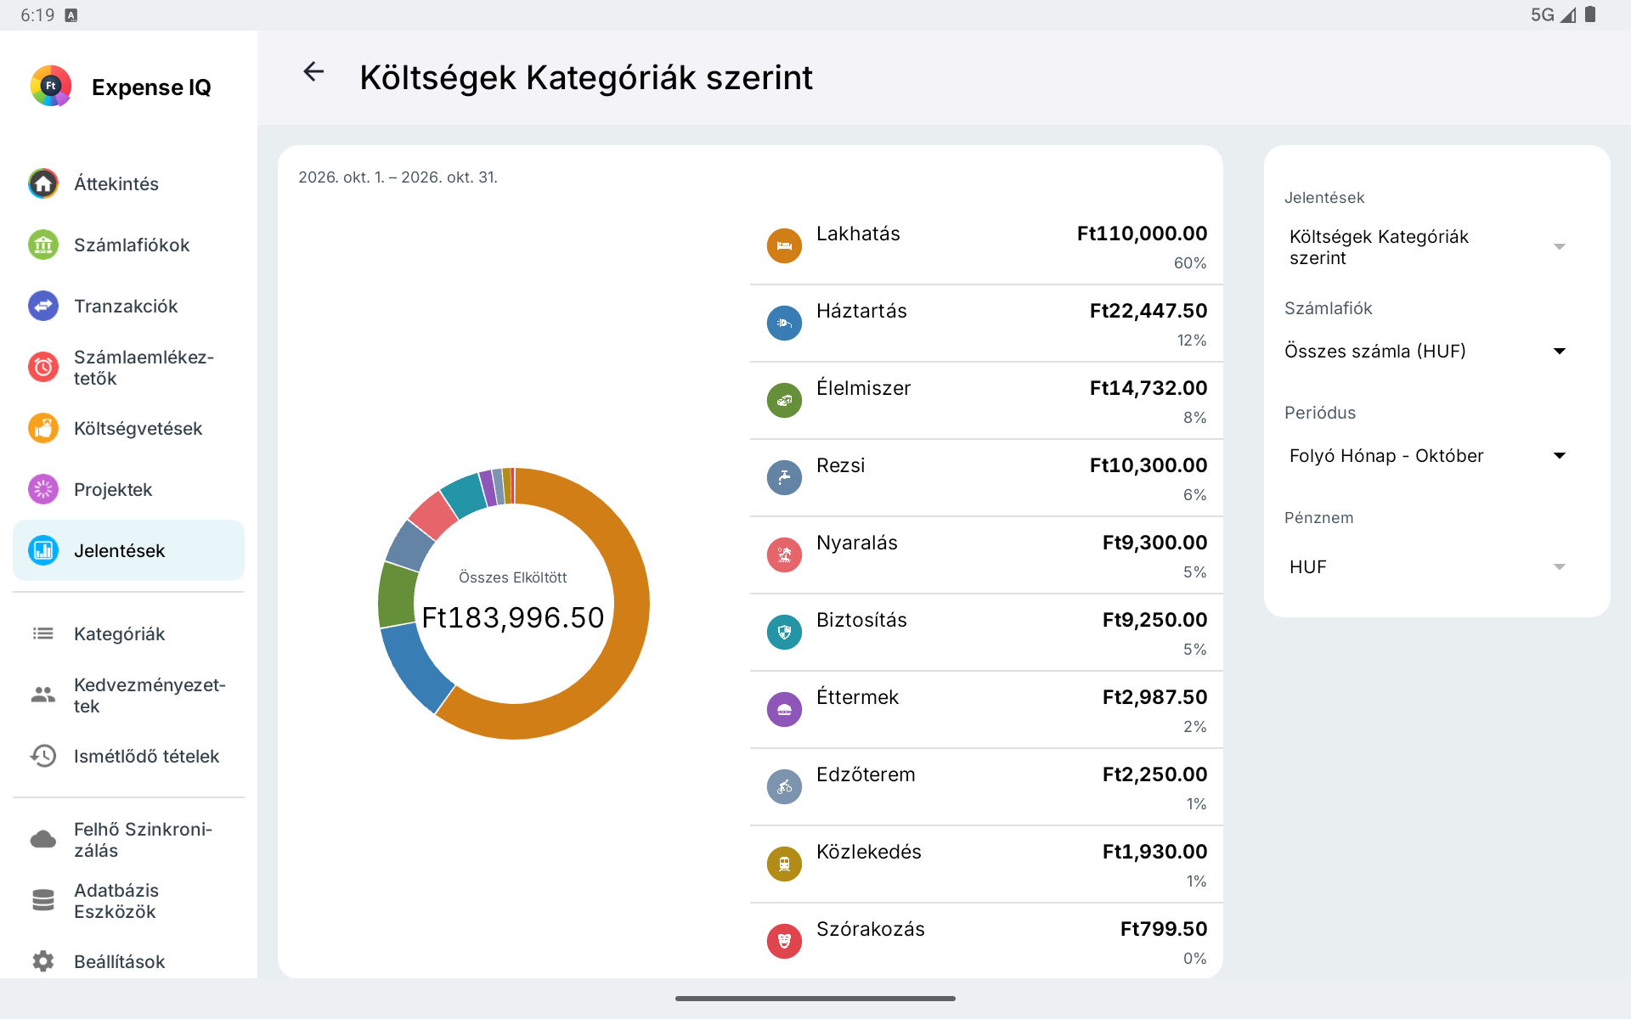Open Költségvetések budget icon
Viewport: 1631px width, 1019px height.
tap(43, 428)
